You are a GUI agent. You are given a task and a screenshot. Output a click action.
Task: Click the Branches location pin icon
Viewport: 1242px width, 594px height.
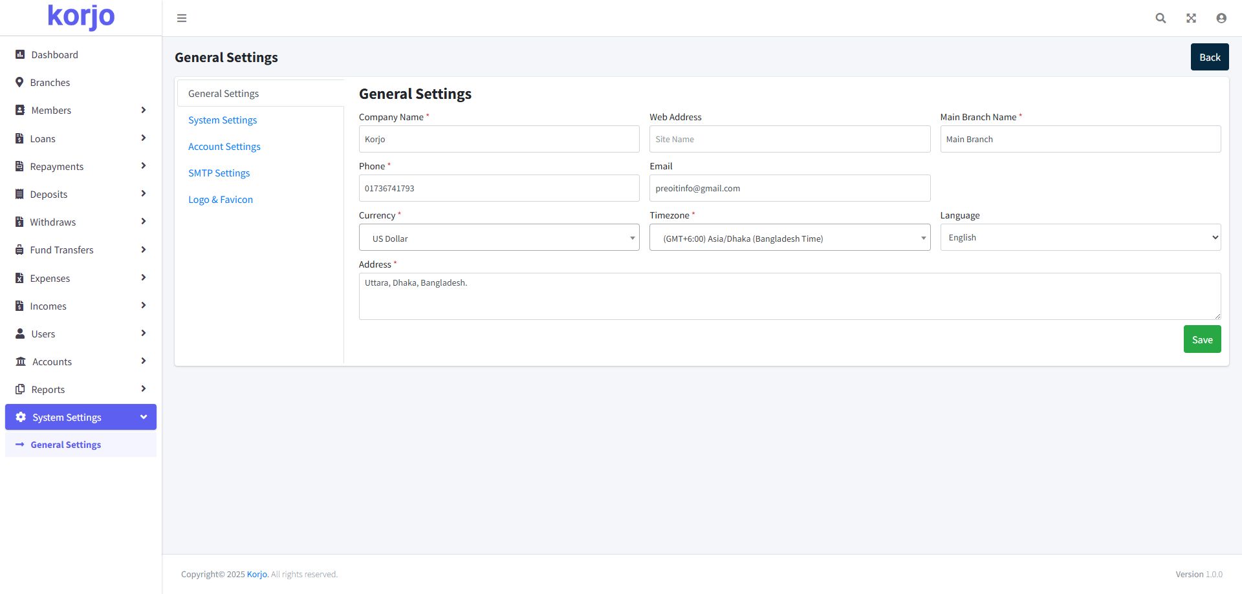(x=19, y=83)
